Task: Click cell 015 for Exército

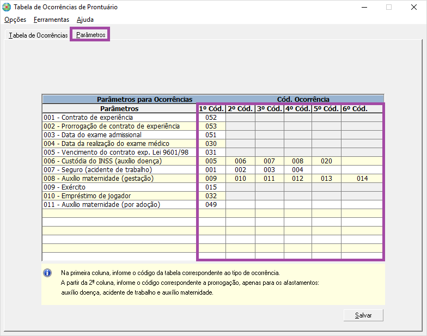Action: 211,187
